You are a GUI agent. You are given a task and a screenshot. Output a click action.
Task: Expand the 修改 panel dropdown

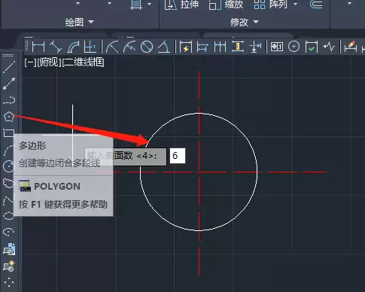(256, 22)
